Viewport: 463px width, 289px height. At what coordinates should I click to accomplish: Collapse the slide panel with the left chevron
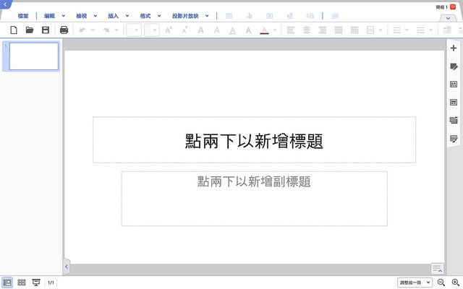click(x=67, y=267)
